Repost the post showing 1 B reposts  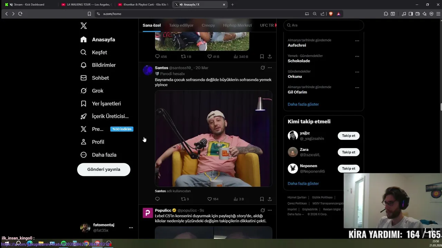coord(186,56)
